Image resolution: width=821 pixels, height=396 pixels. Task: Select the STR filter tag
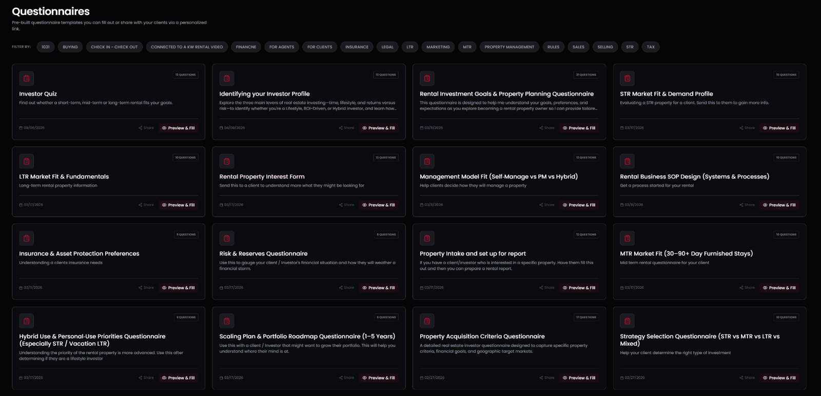click(630, 47)
